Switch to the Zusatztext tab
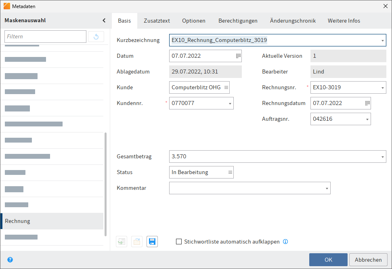The width and height of the screenshot is (392, 269). point(157,21)
